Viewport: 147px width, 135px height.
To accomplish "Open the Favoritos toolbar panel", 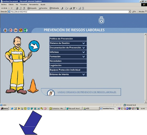I will point(43,8).
